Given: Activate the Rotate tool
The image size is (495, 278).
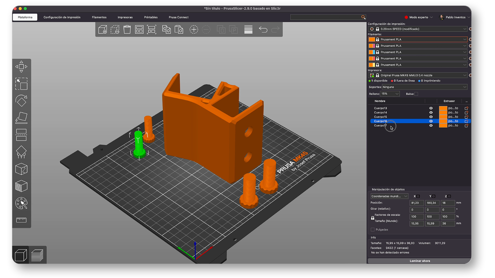Looking at the screenshot, I should coord(21,101).
